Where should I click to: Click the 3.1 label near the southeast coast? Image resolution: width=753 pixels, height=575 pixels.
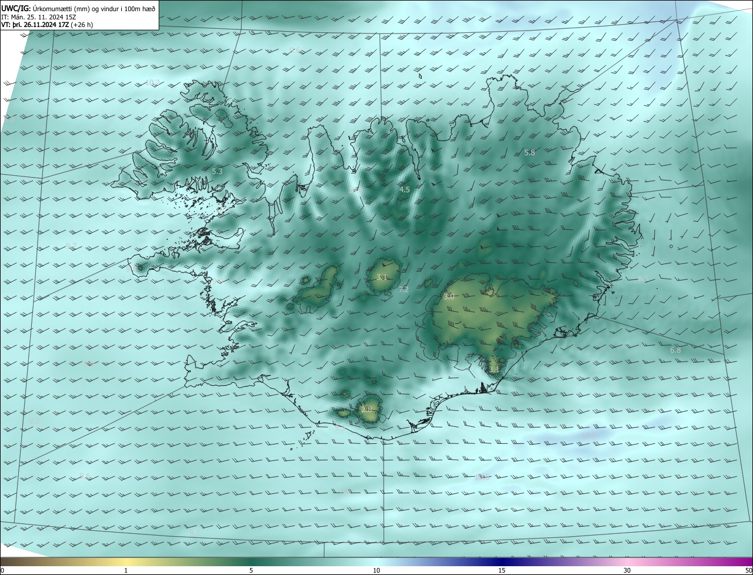494,369
